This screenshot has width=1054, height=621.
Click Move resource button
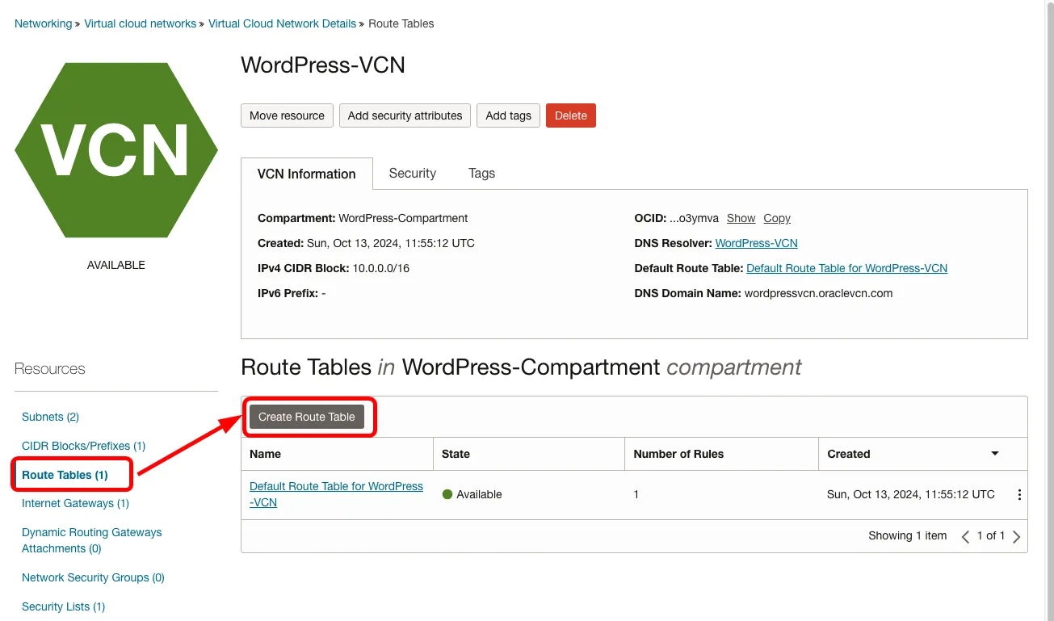point(287,115)
